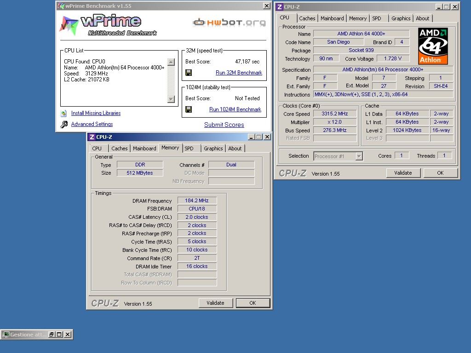
Task: Click OK in CPU-Z CPU window
Action: pos(440,173)
